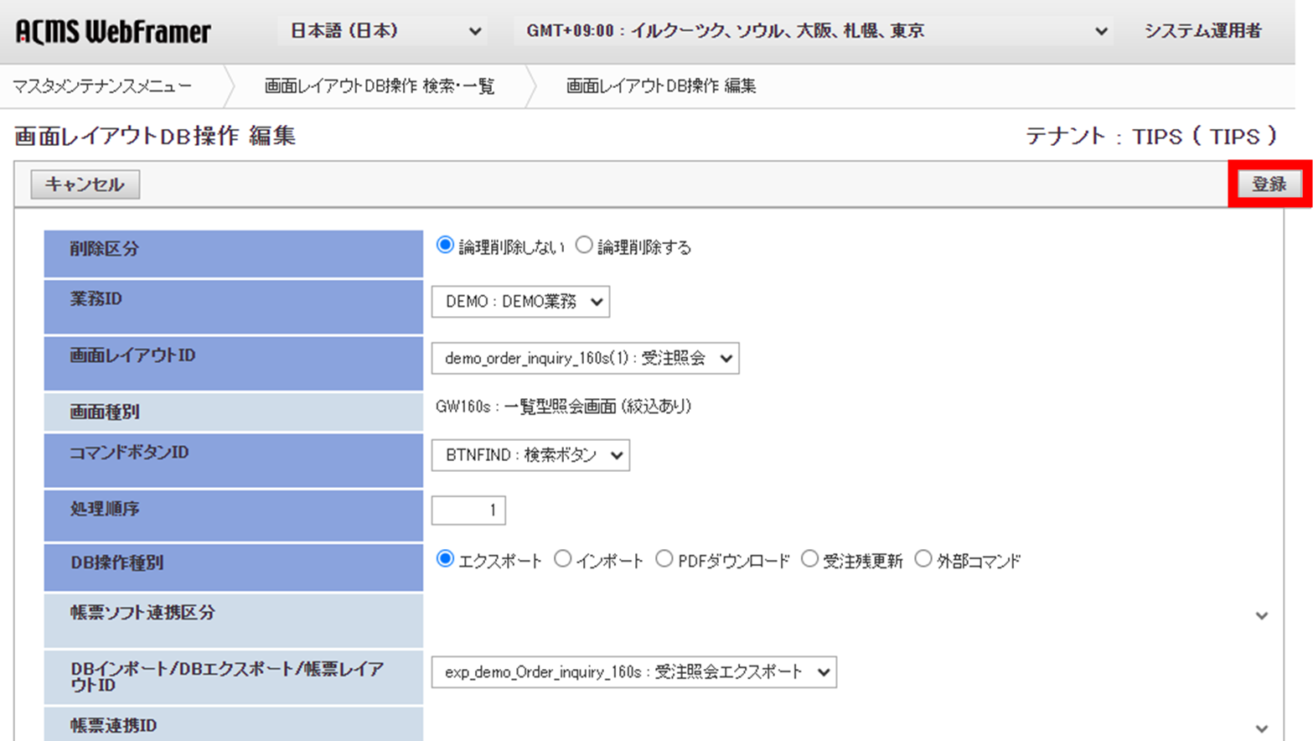The image size is (1313, 741).
Task: Open the 業務ID dropdown showing DEMO業務
Action: coord(520,302)
